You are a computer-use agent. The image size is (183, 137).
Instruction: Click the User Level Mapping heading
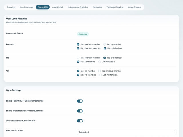pos(17,19)
